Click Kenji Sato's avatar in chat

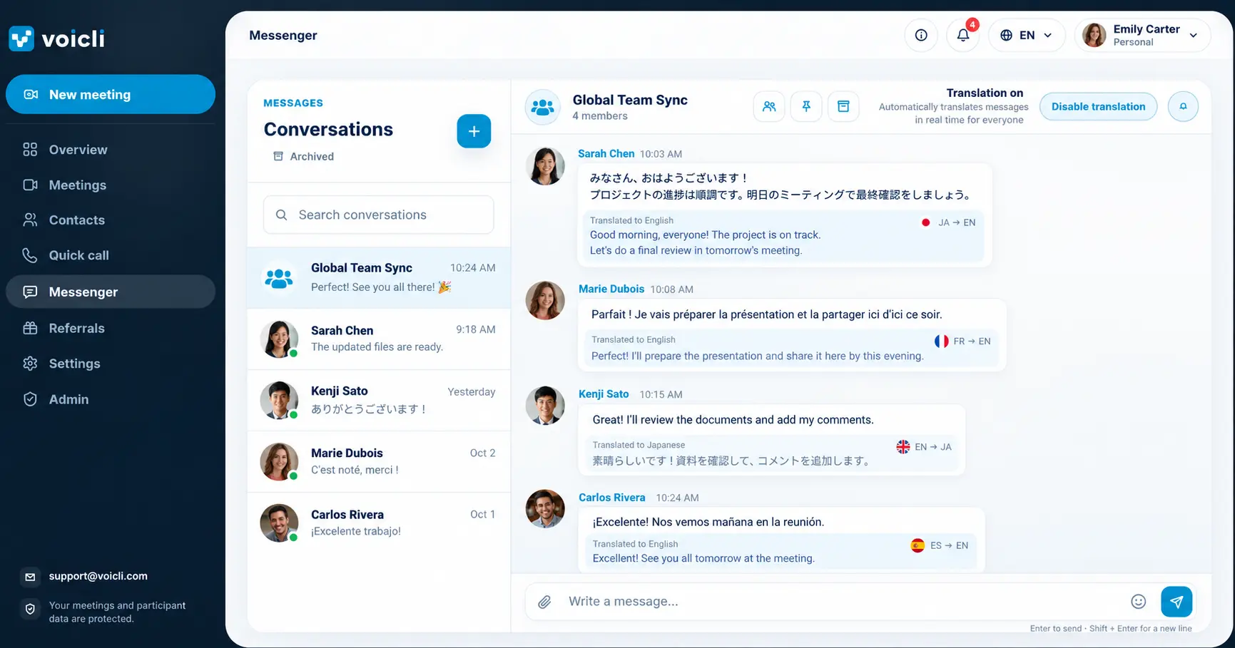[x=545, y=406]
